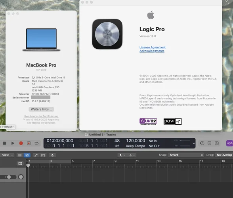Image resolution: width=233 pixels, height=198 pixels.
Task: Click the POW-r logo
Action: pyautogui.click(x=172, y=122)
